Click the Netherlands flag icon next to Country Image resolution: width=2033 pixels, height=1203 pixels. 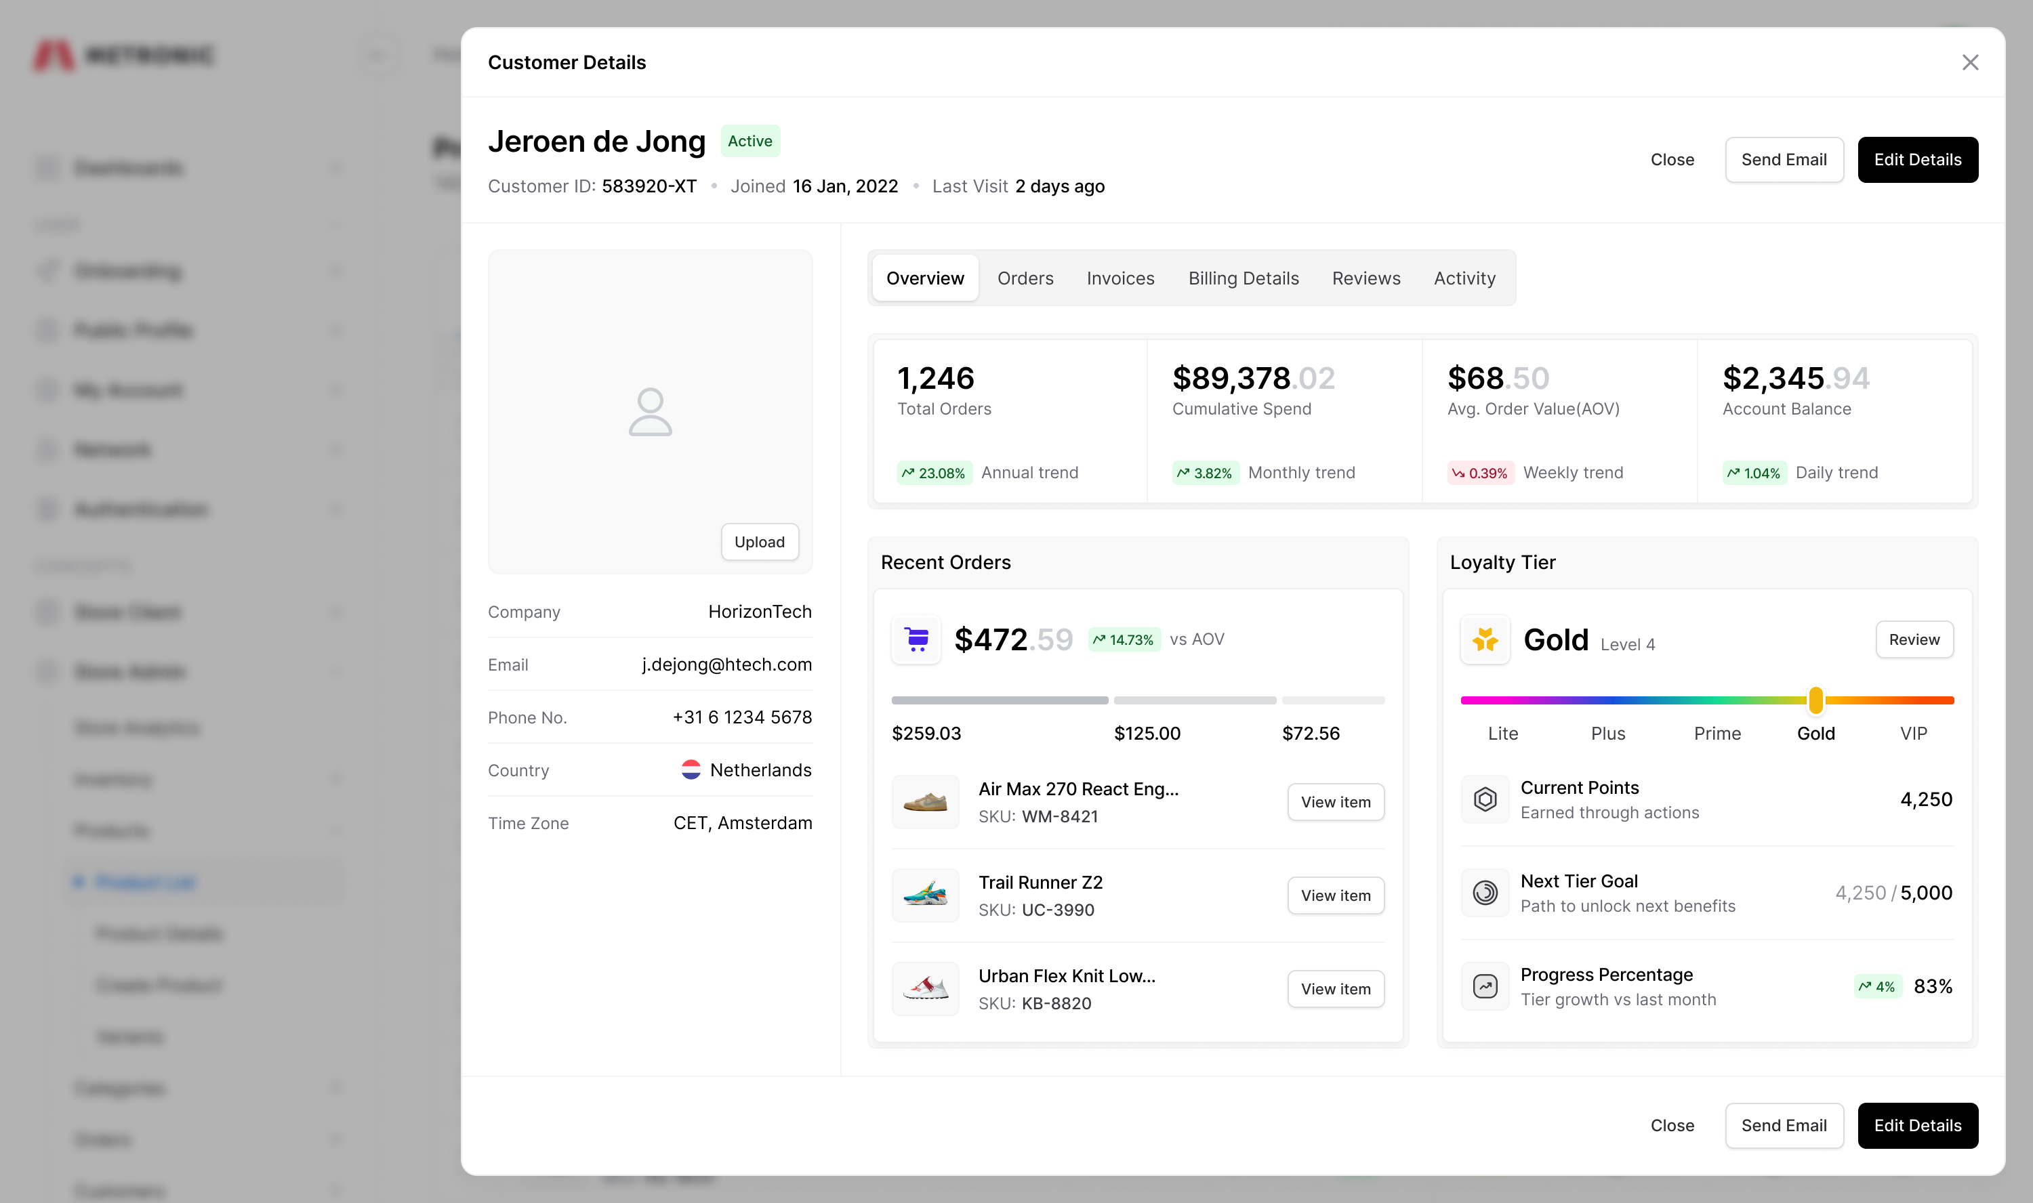point(691,769)
